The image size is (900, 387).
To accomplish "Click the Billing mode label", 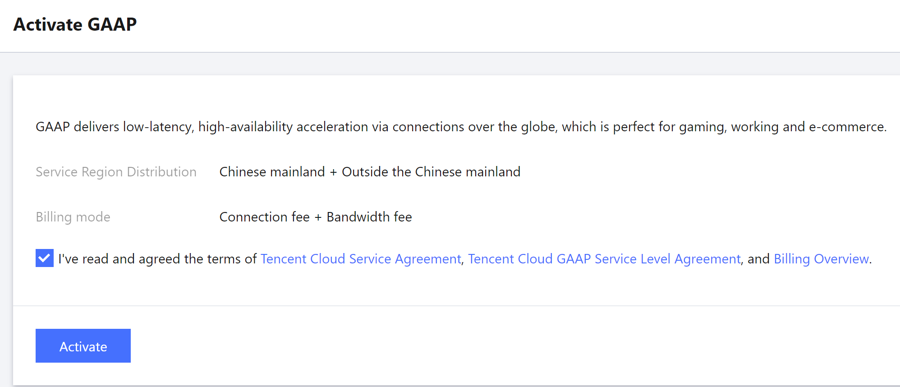I will (73, 217).
